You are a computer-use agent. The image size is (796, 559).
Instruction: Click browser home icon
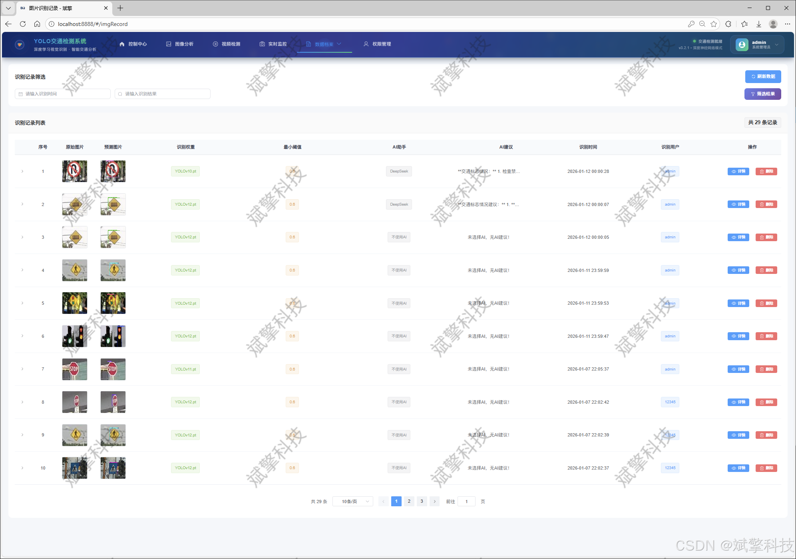point(37,24)
